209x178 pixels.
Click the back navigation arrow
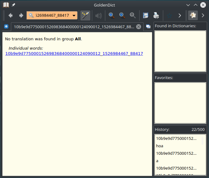tap(11, 16)
